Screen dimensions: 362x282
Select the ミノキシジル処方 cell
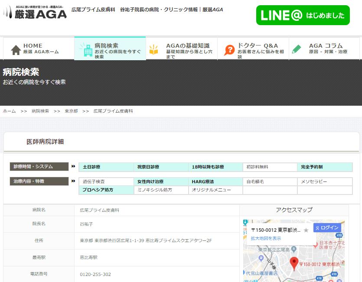[161, 190]
